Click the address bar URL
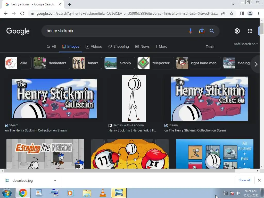 coord(127,13)
